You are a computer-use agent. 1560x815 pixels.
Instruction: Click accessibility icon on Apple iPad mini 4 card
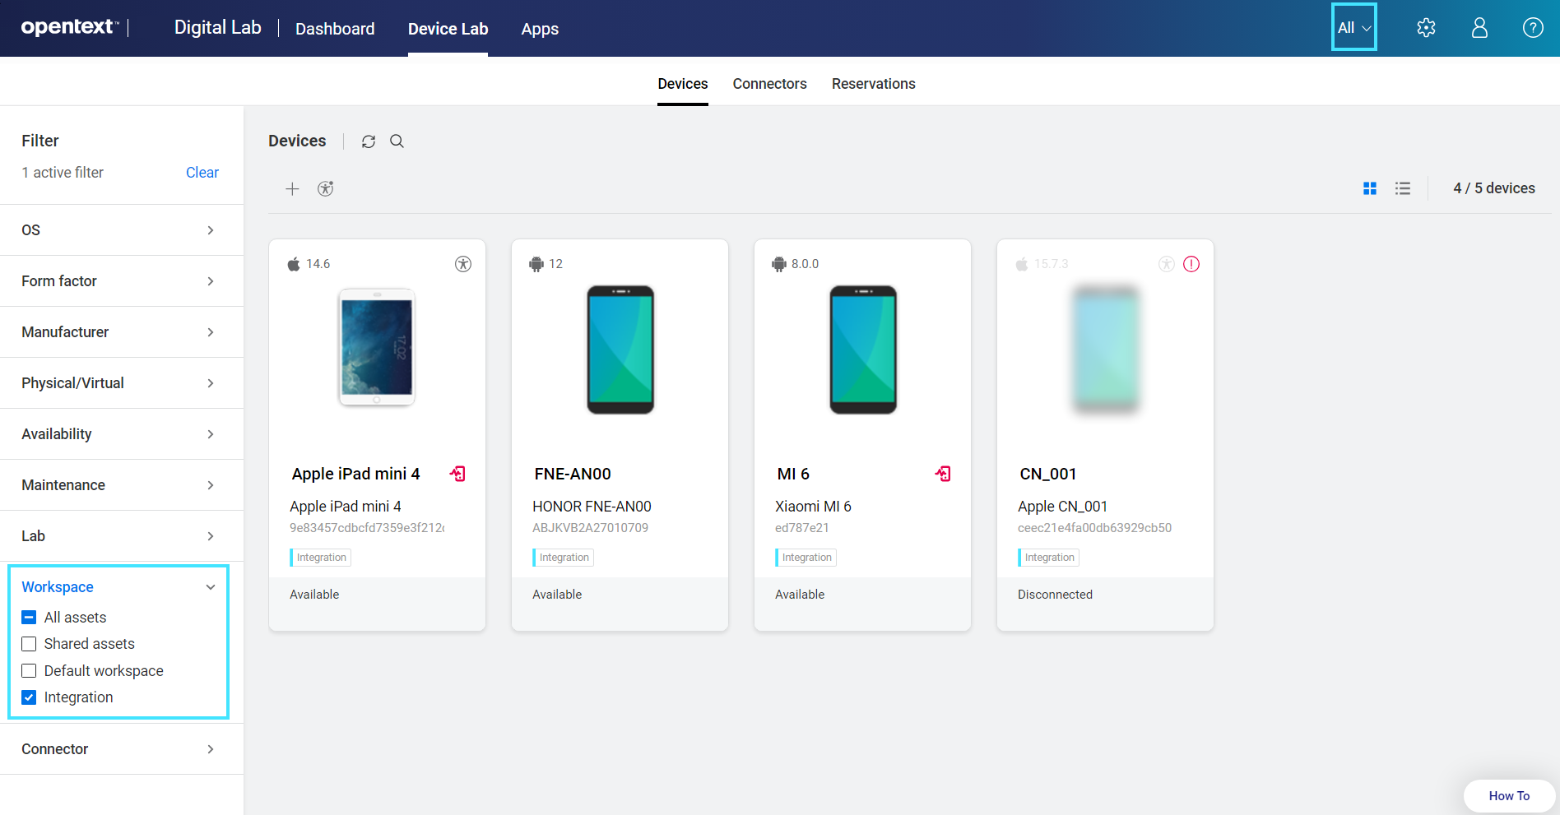pos(463,264)
